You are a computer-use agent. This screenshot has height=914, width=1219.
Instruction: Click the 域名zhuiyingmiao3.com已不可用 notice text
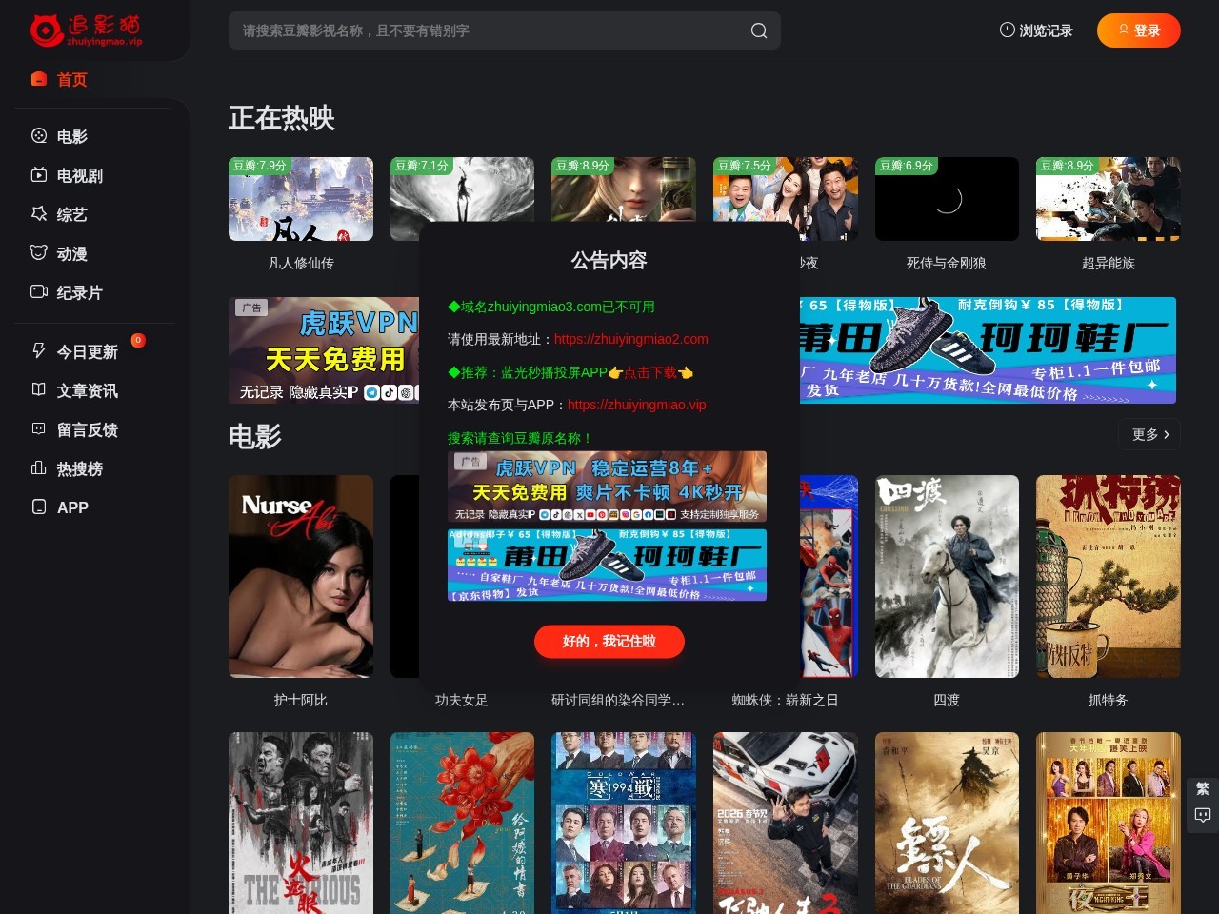[x=551, y=307]
